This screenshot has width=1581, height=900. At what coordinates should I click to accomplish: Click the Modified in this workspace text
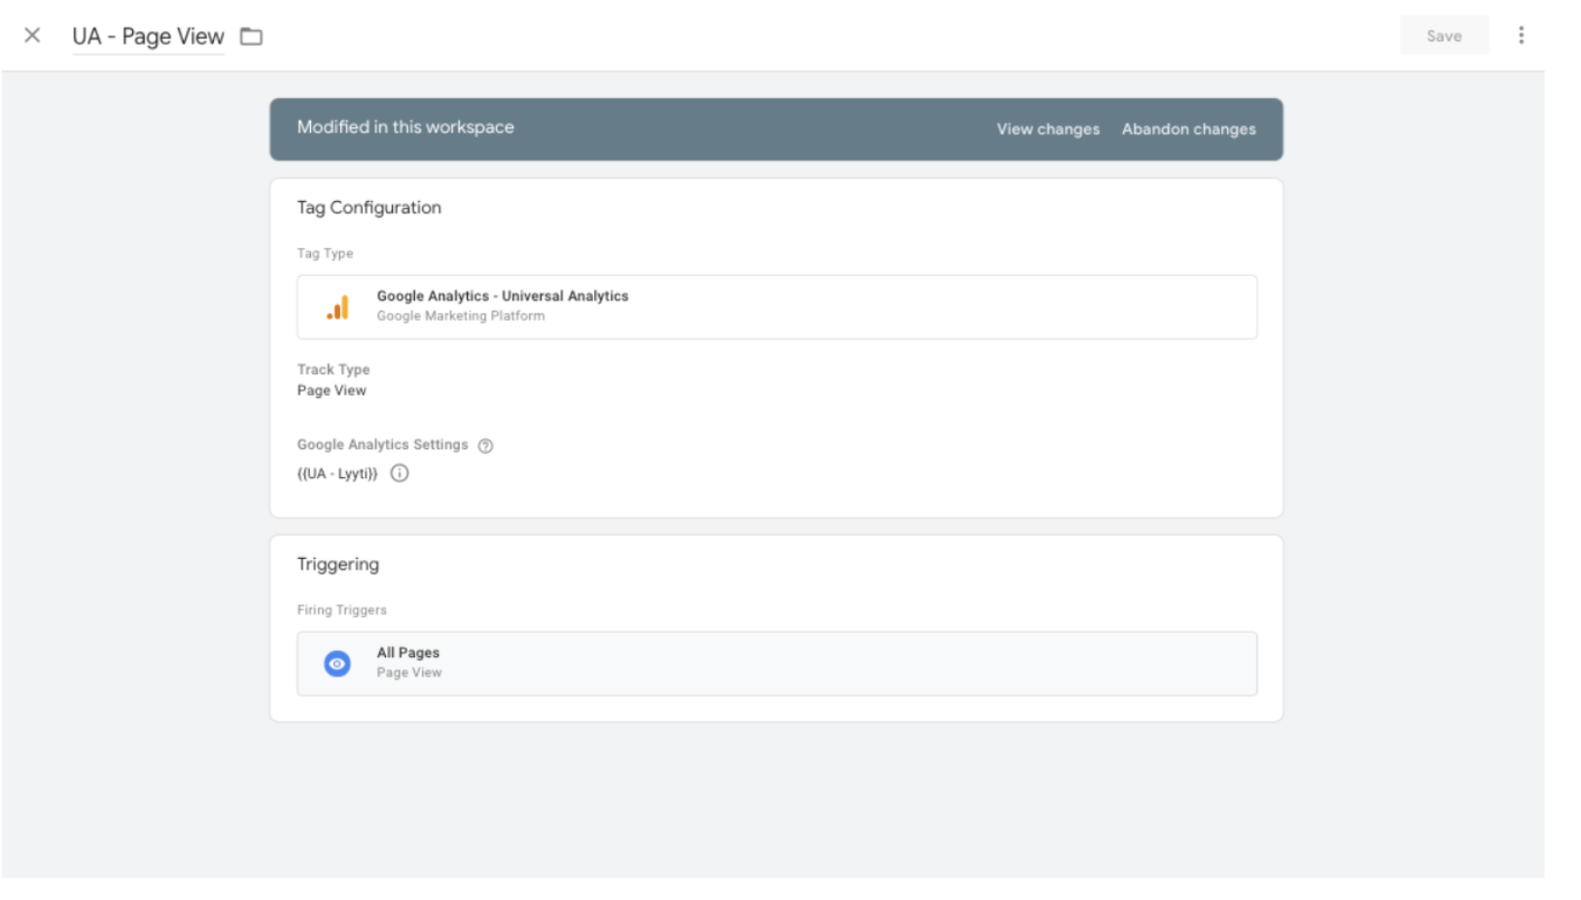(405, 127)
